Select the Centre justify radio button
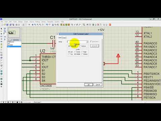 75,52
